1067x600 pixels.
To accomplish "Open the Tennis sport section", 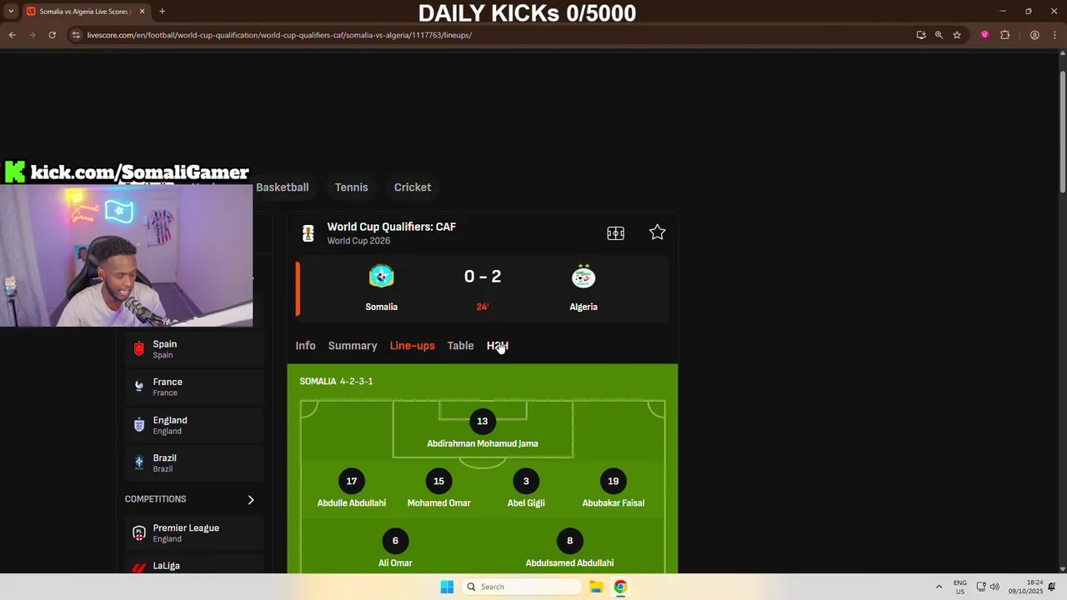I will tap(351, 187).
